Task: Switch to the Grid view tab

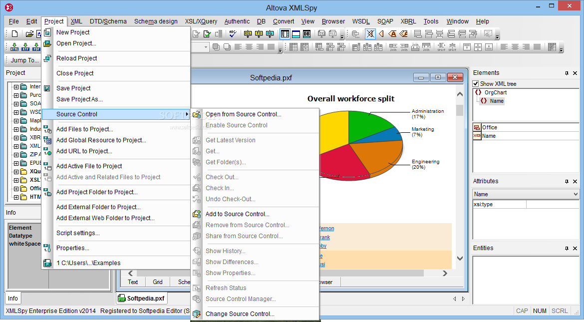Action: [158, 282]
